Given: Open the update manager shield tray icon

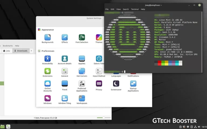Looking at the screenshot, I should click(184, 127).
